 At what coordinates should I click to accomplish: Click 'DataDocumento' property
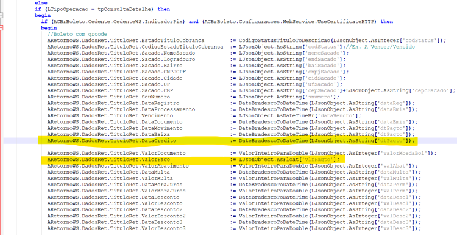162,121
